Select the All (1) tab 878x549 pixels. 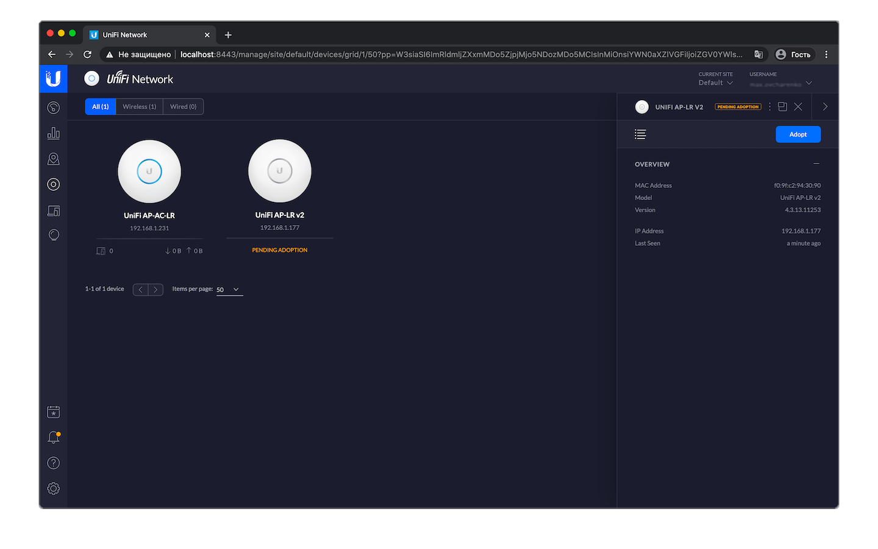click(101, 107)
